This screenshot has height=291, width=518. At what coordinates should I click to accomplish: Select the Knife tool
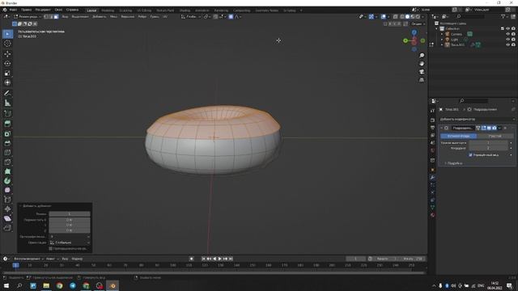click(7, 162)
